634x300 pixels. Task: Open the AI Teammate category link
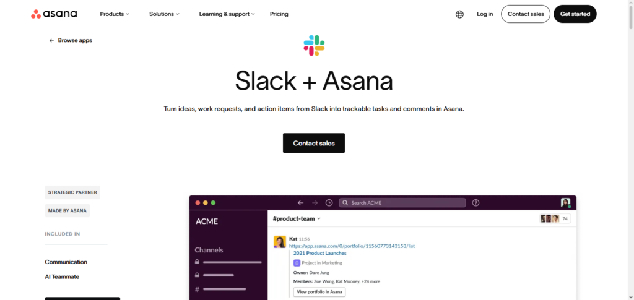62,277
